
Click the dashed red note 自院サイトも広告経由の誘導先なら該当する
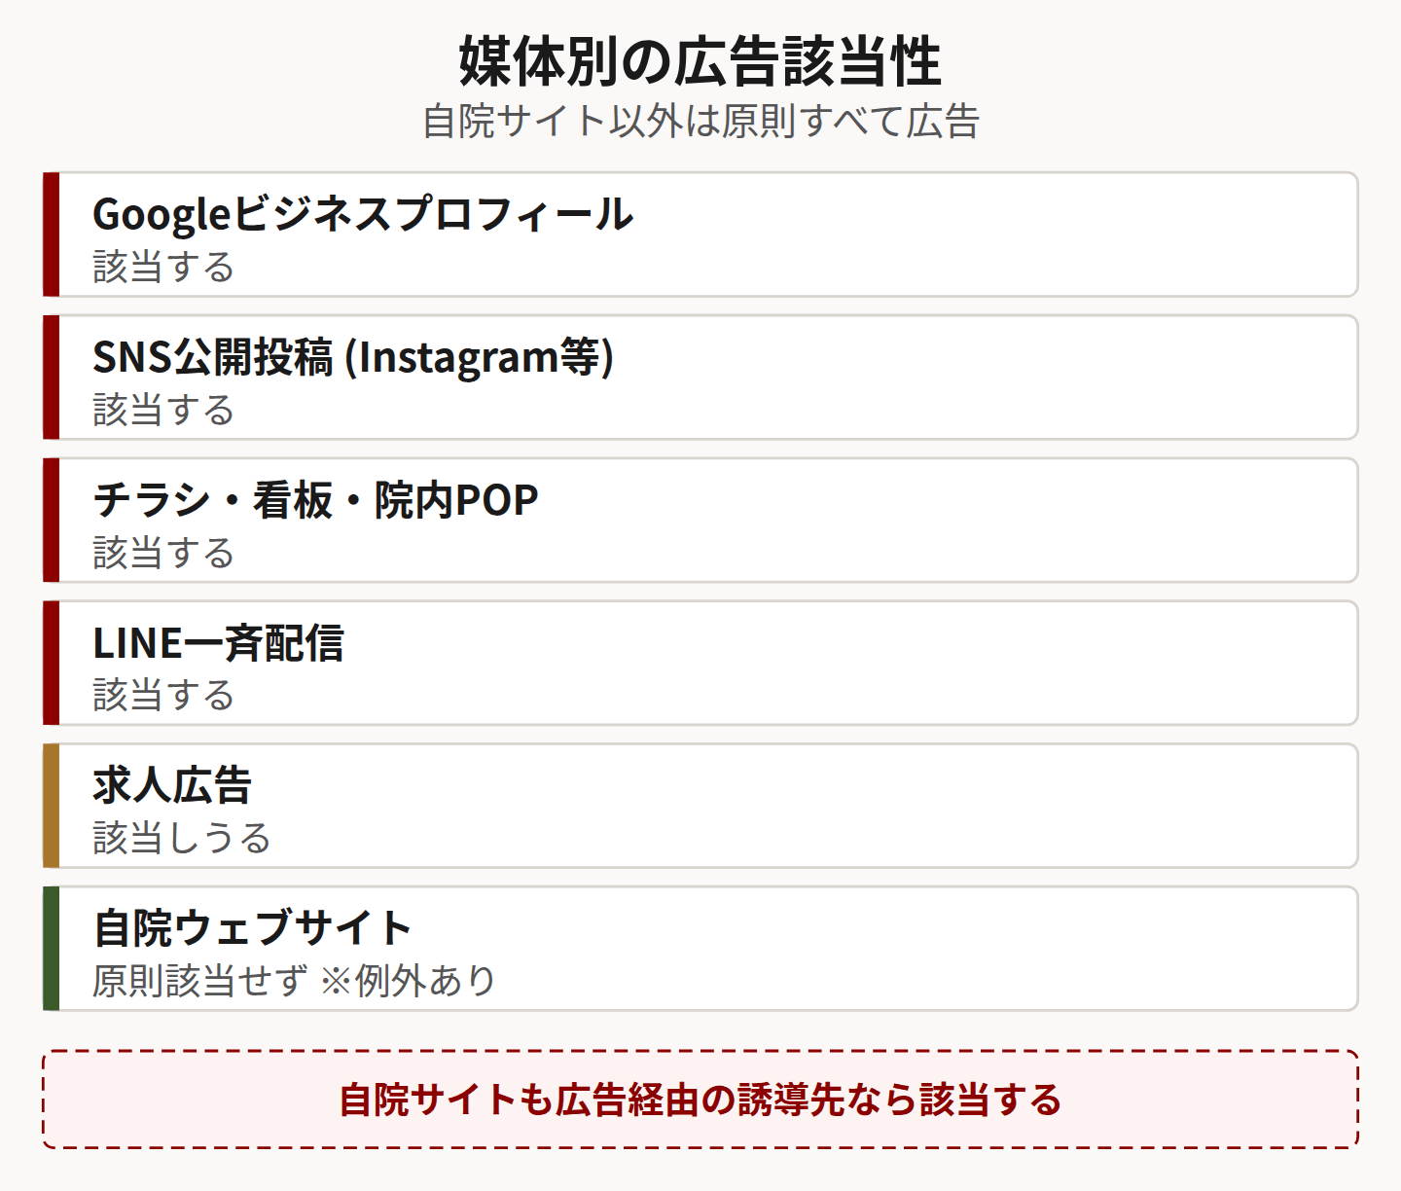point(700,1100)
